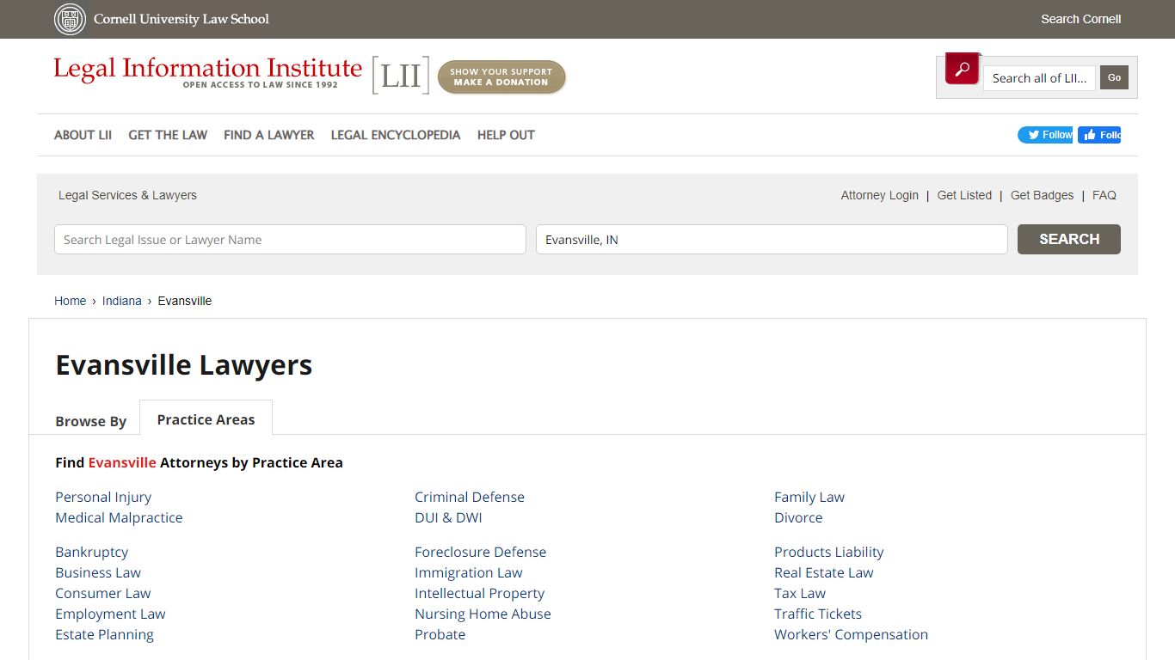Screen dimensions: 1175x660
Task: Open Family Law practice area
Action: [x=809, y=497]
